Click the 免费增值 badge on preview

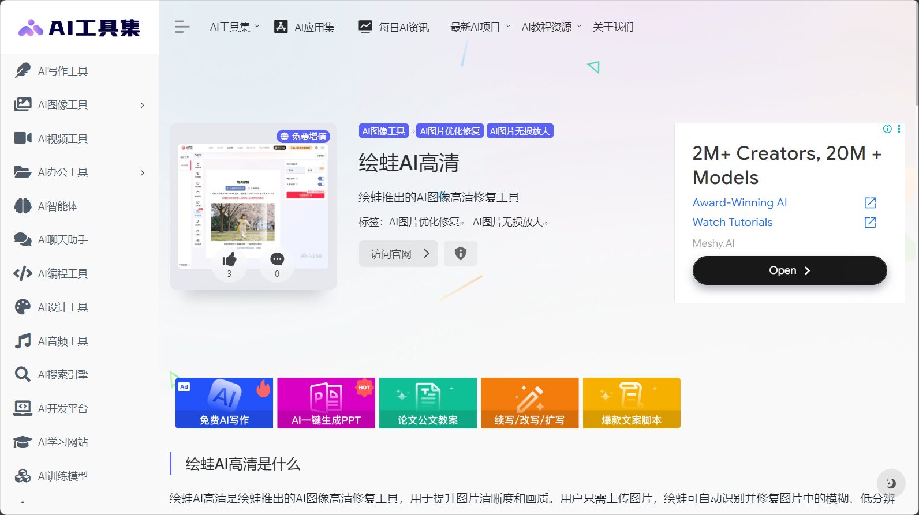pyautogui.click(x=304, y=136)
